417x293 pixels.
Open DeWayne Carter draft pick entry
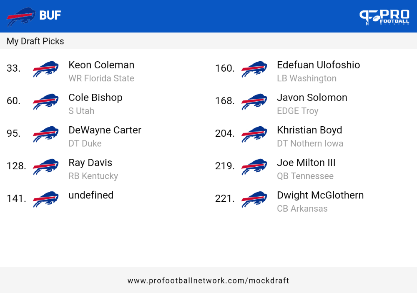pos(105,137)
